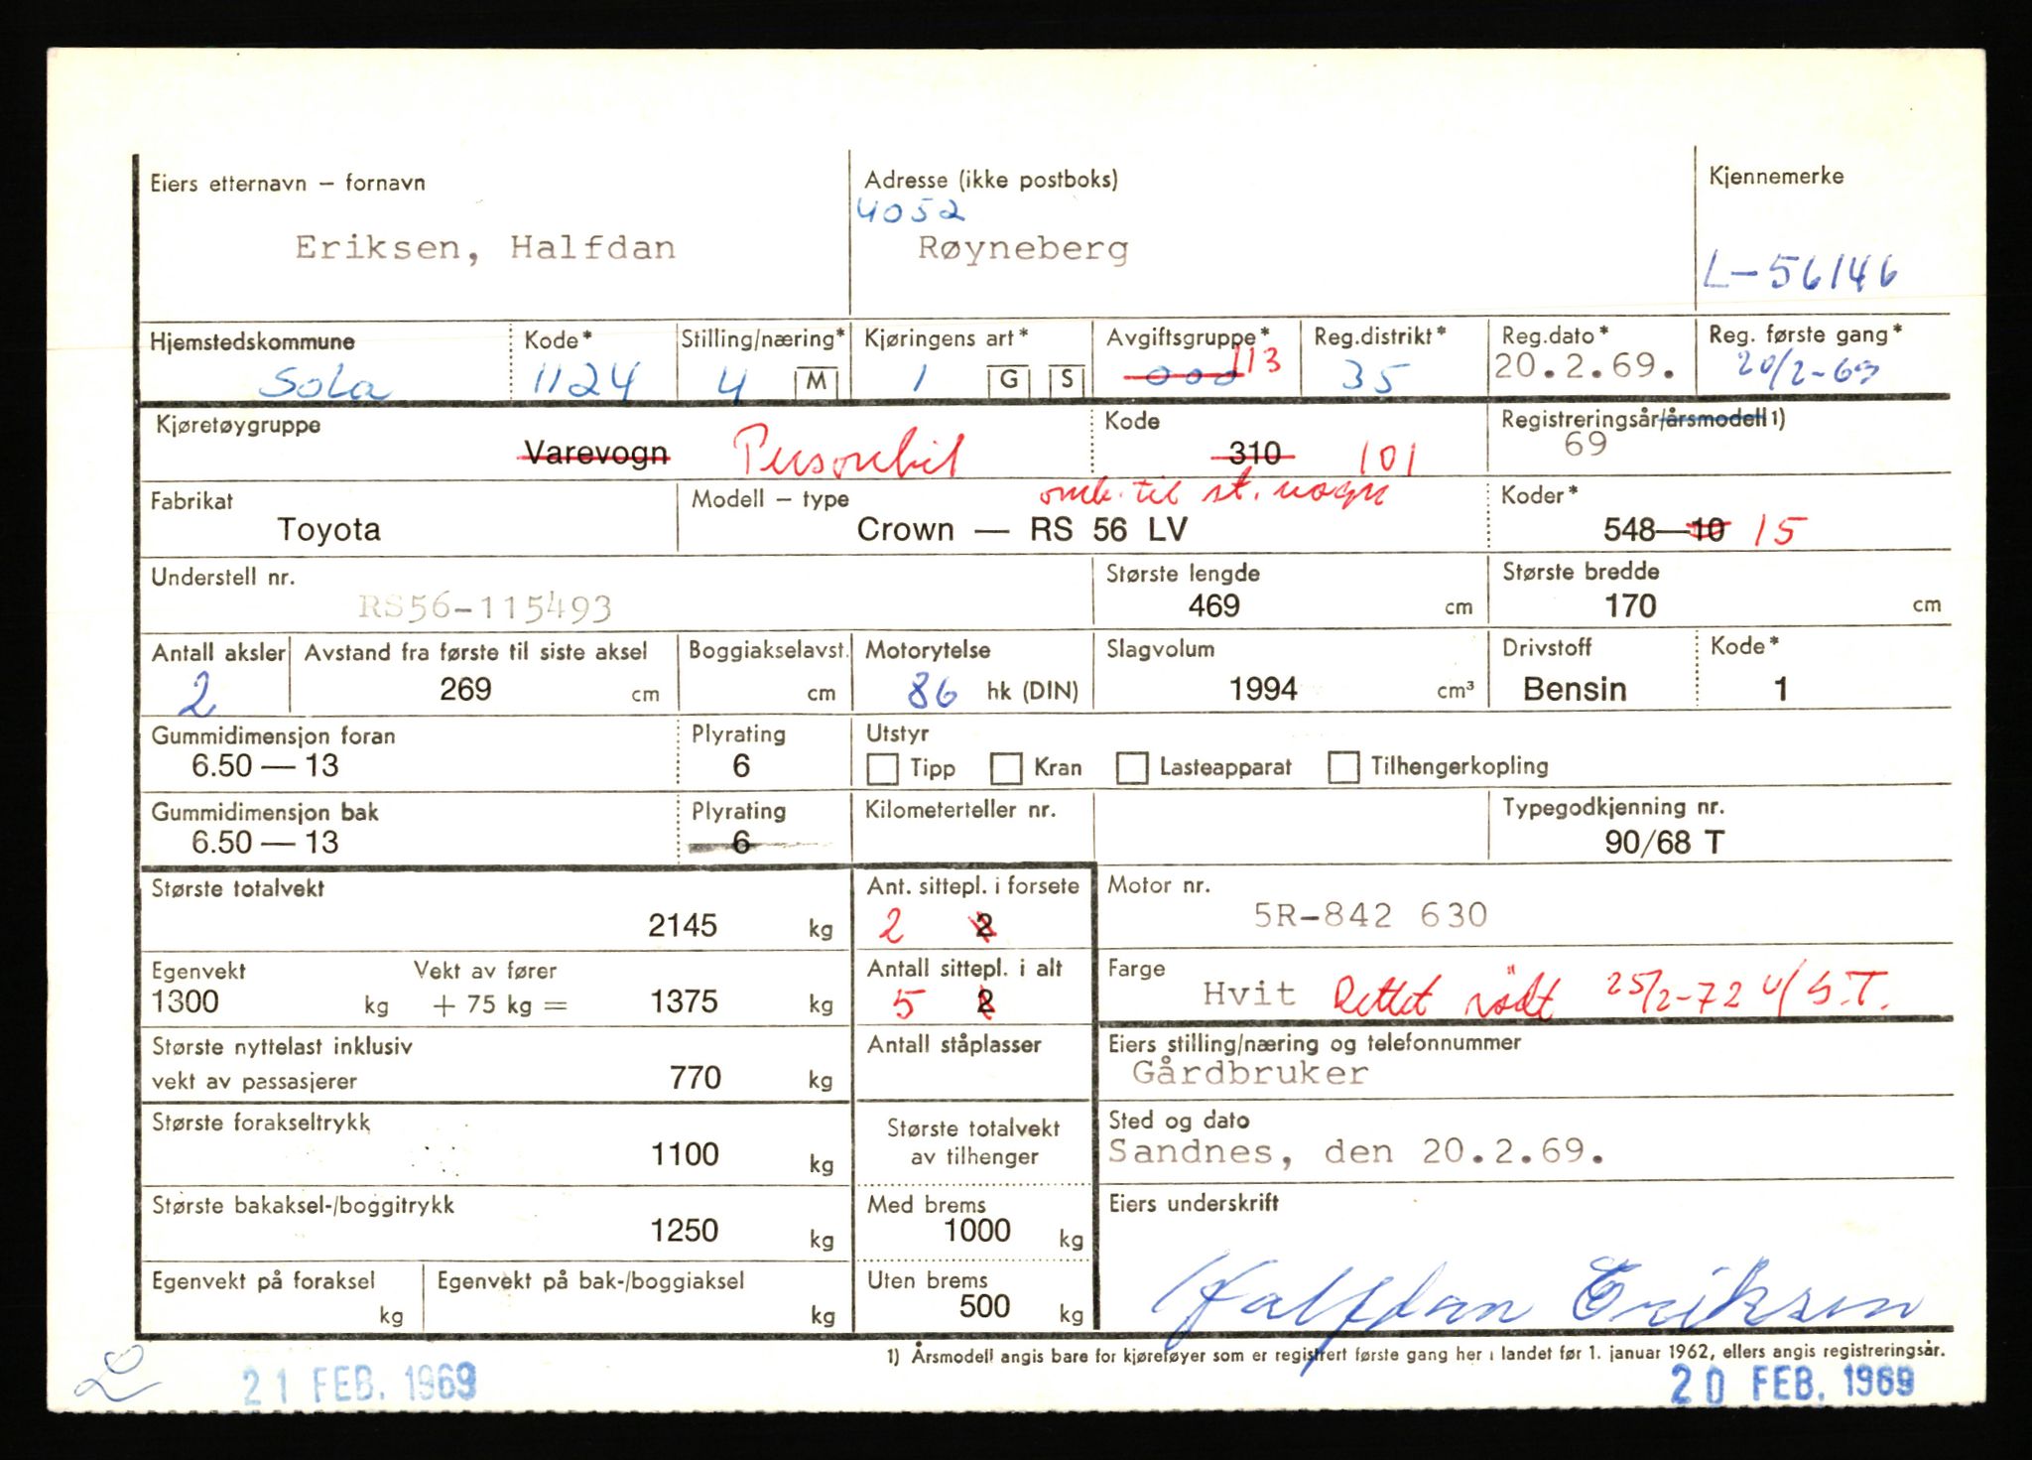Mark the S box under Kjøringens art
2032x1460 pixels.
1066,380
